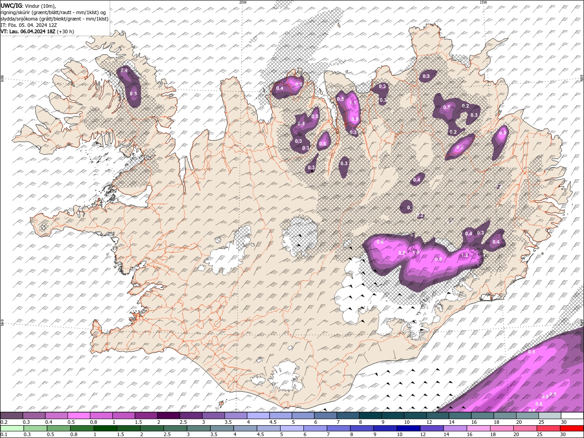The width and height of the screenshot is (584, 438).
Task: Pick the lavender snow swatch labeled 4.5
Action: coord(280,416)
